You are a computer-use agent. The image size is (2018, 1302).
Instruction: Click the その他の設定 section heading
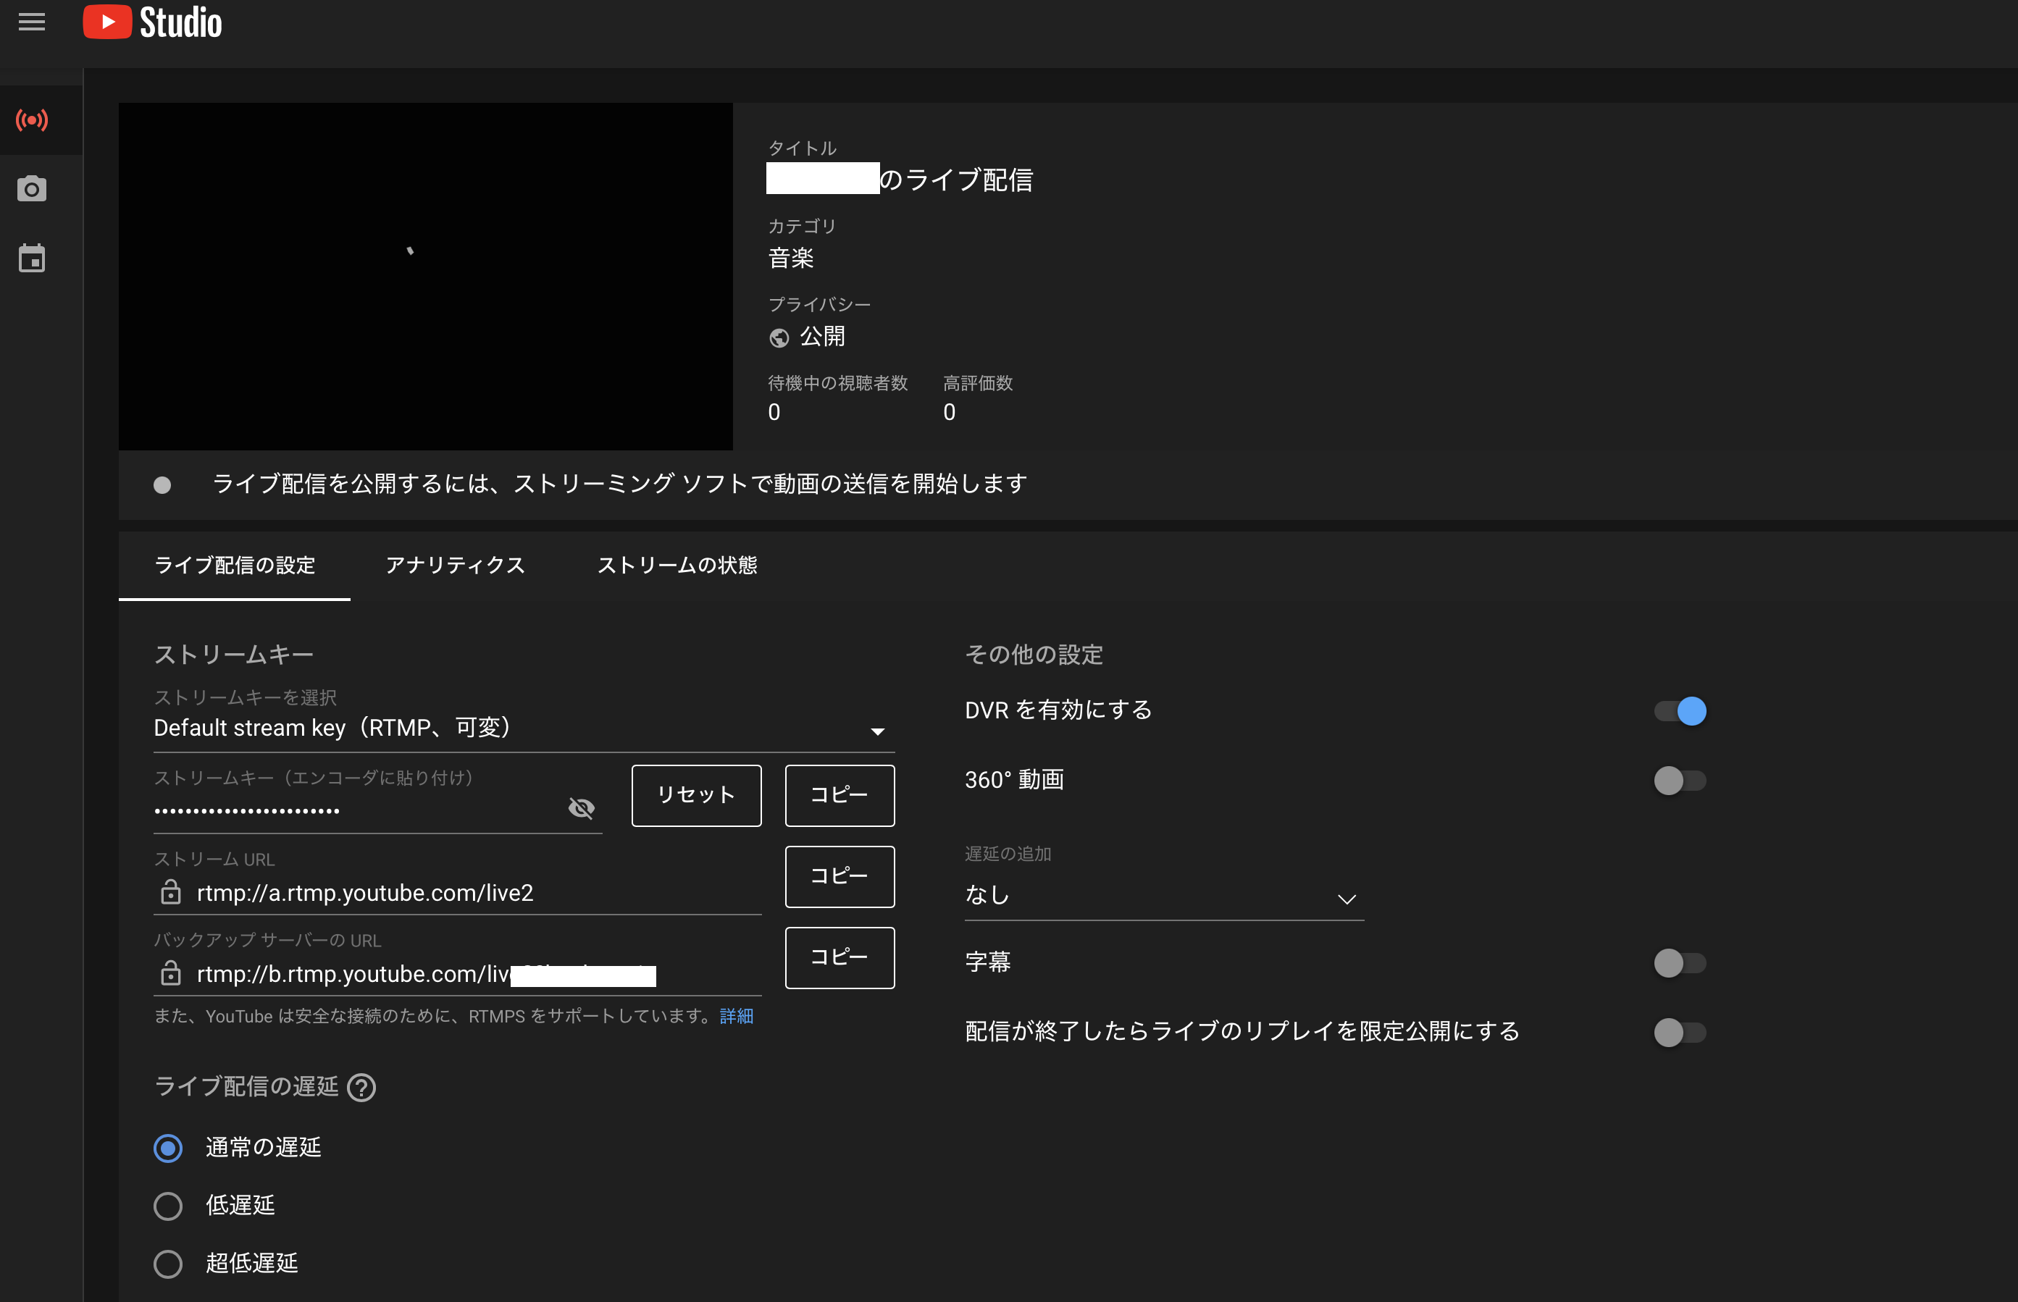(1034, 655)
